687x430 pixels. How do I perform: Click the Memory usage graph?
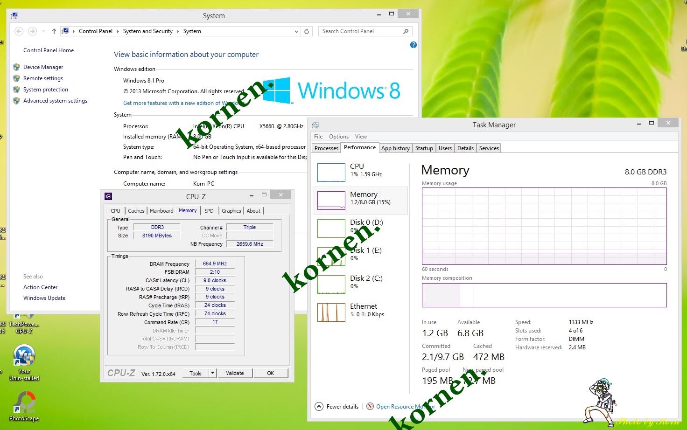point(544,226)
